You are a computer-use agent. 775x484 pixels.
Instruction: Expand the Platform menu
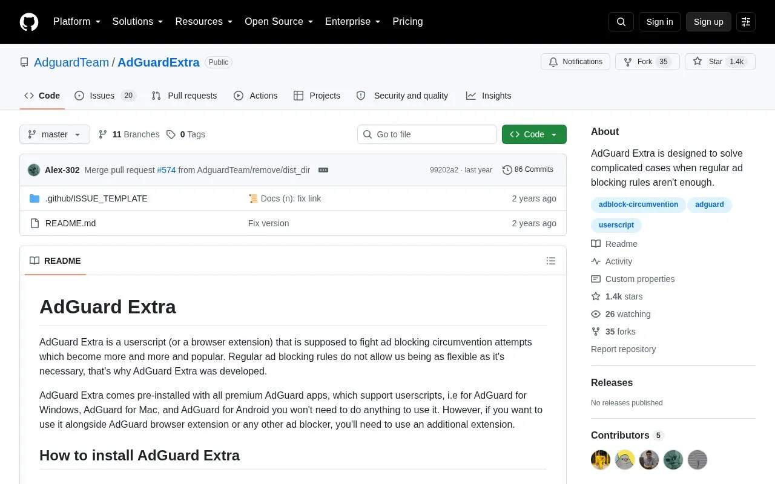(77, 22)
